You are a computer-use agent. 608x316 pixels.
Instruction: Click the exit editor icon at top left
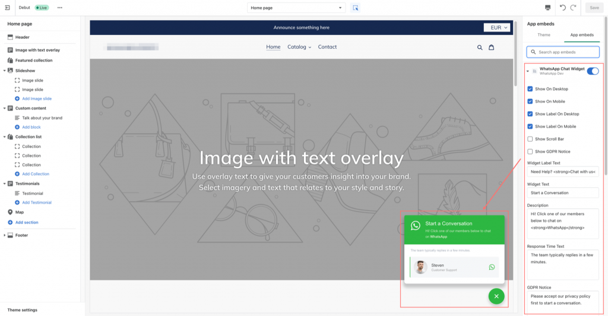pos(7,8)
